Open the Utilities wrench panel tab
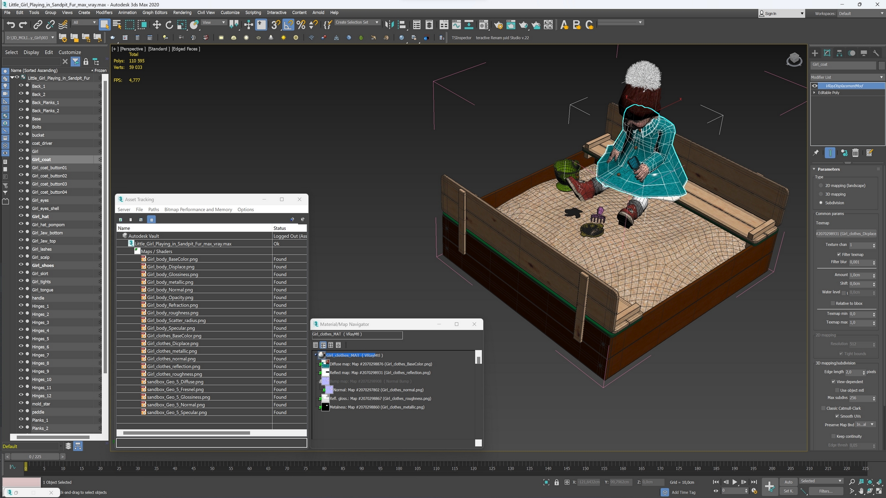 [x=876, y=53]
